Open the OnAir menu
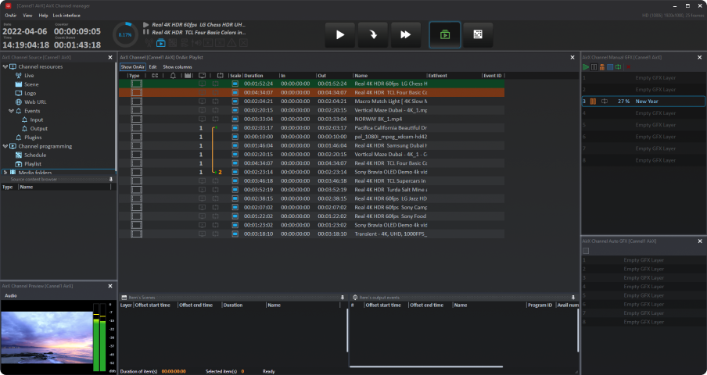Screen dimensions: 707x375 pos(11,15)
